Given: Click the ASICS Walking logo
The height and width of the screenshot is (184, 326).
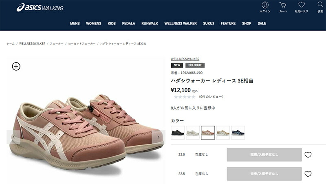Looking at the screenshot, I should pyautogui.click(x=40, y=7).
